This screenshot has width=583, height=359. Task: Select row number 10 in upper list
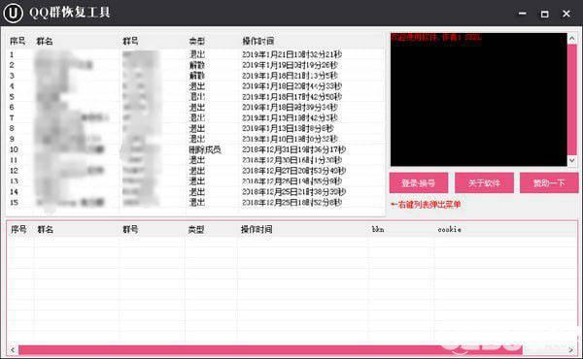coord(195,149)
